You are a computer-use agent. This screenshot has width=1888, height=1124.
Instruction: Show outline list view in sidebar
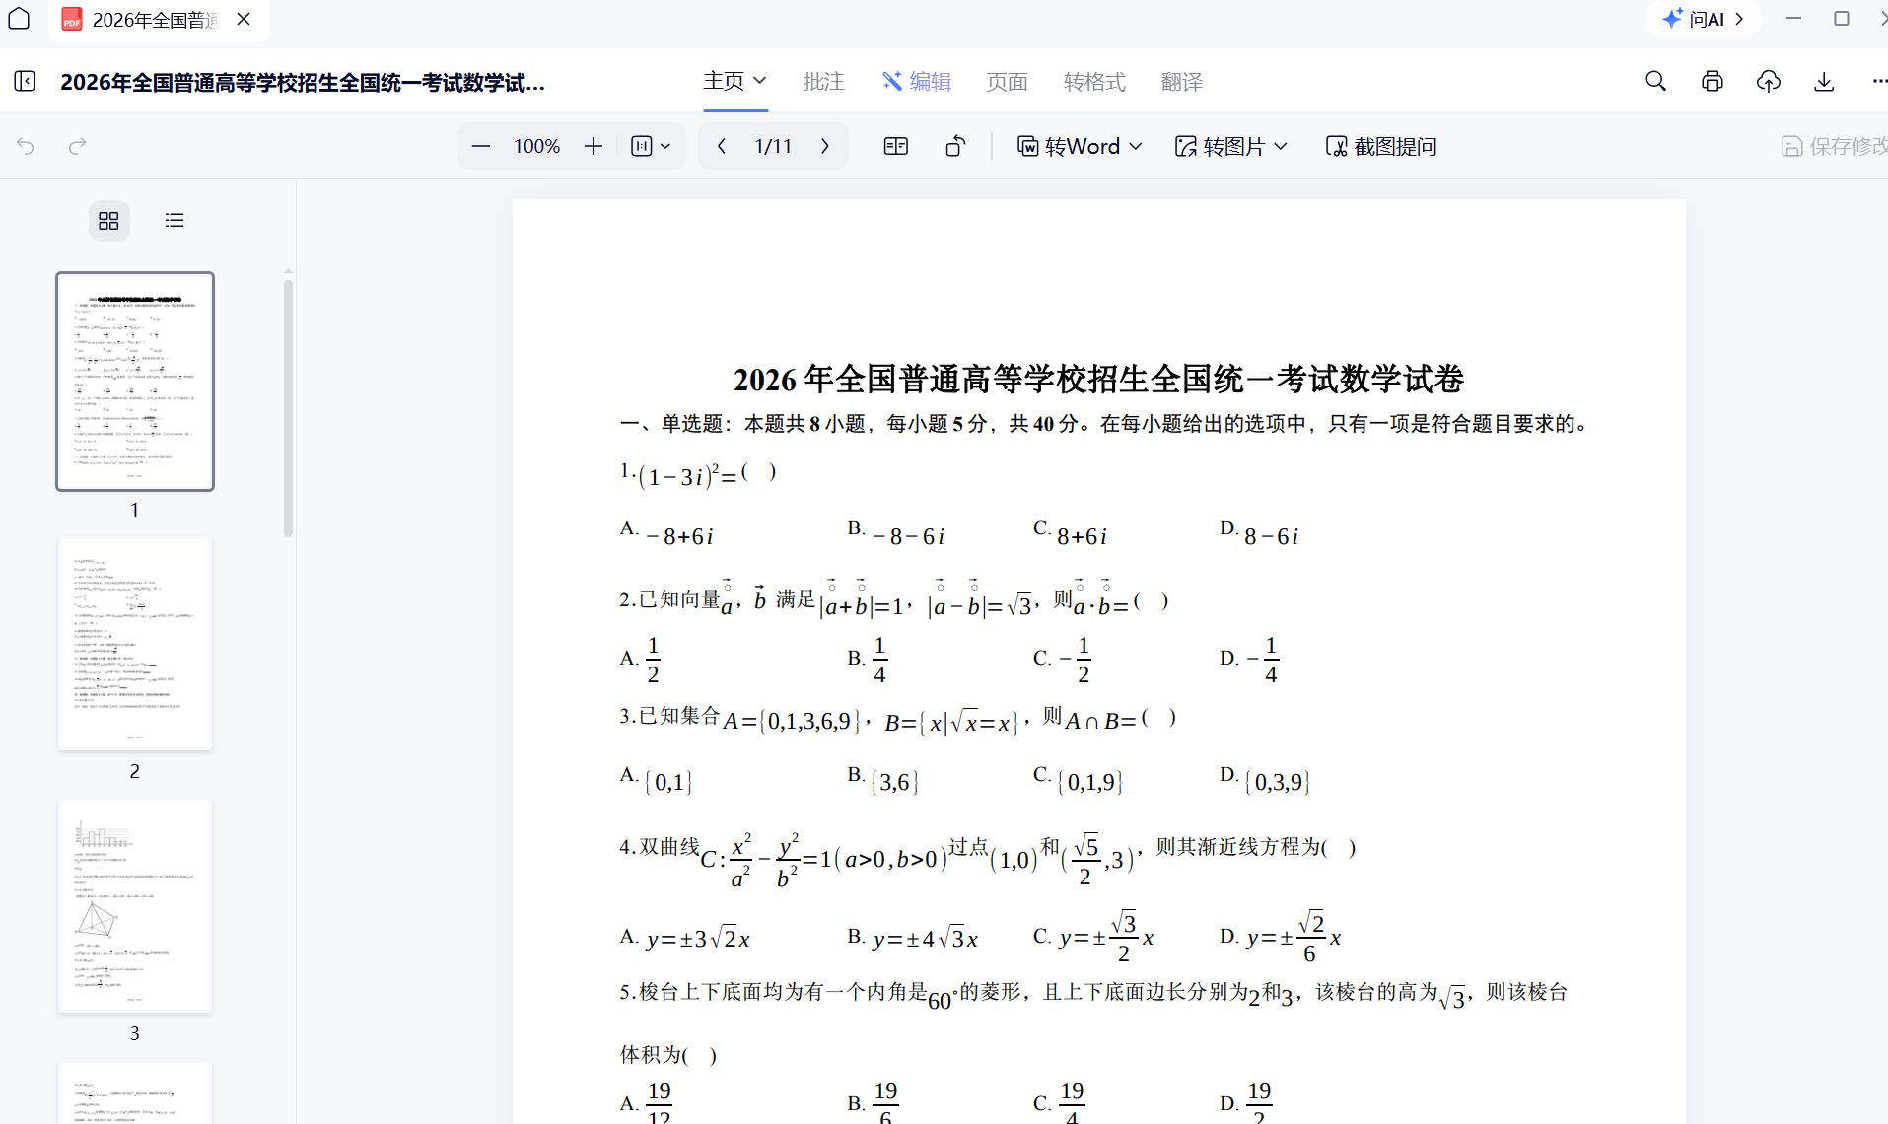[x=175, y=220]
